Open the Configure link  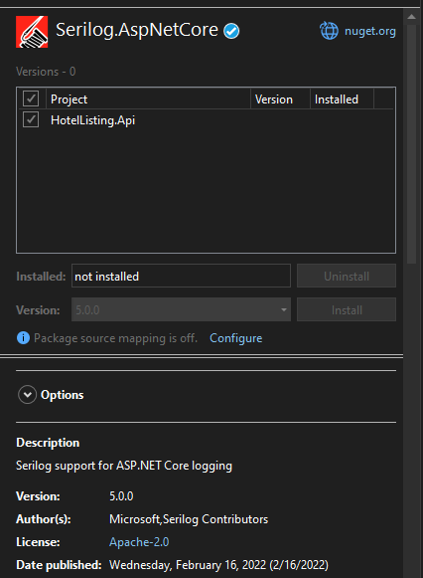tap(235, 338)
